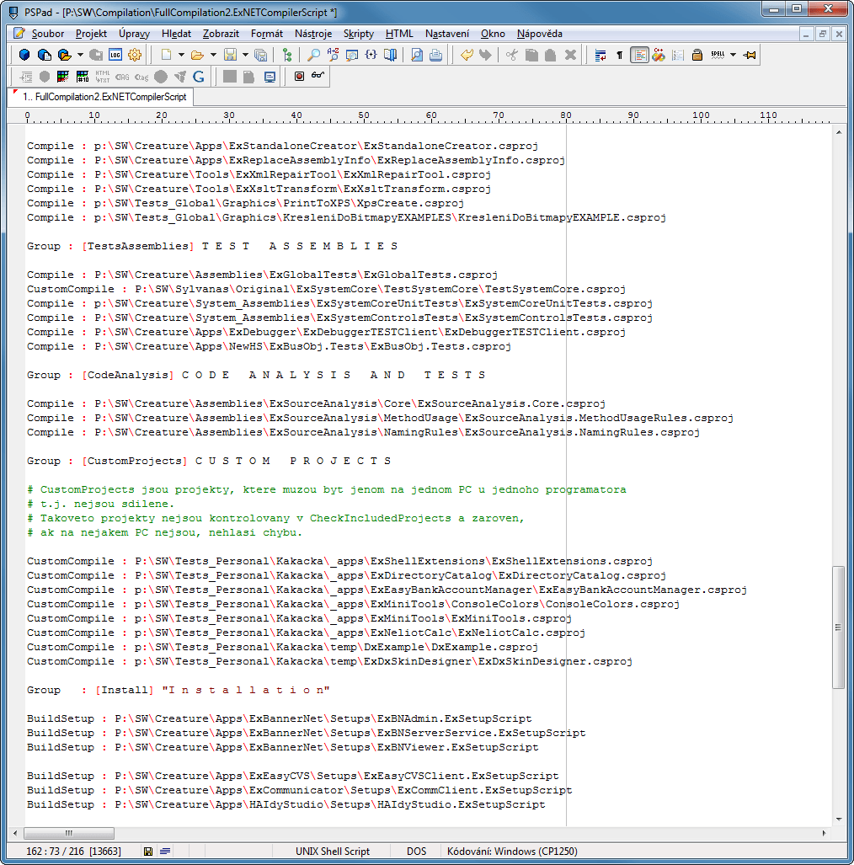This screenshot has width=854, height=865.
Task: Click UNIX Shell Script in status bar
Action: coord(333,852)
